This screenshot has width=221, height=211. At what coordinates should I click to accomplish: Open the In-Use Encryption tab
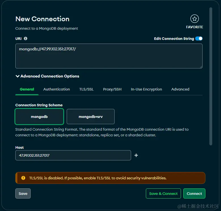click(146, 89)
